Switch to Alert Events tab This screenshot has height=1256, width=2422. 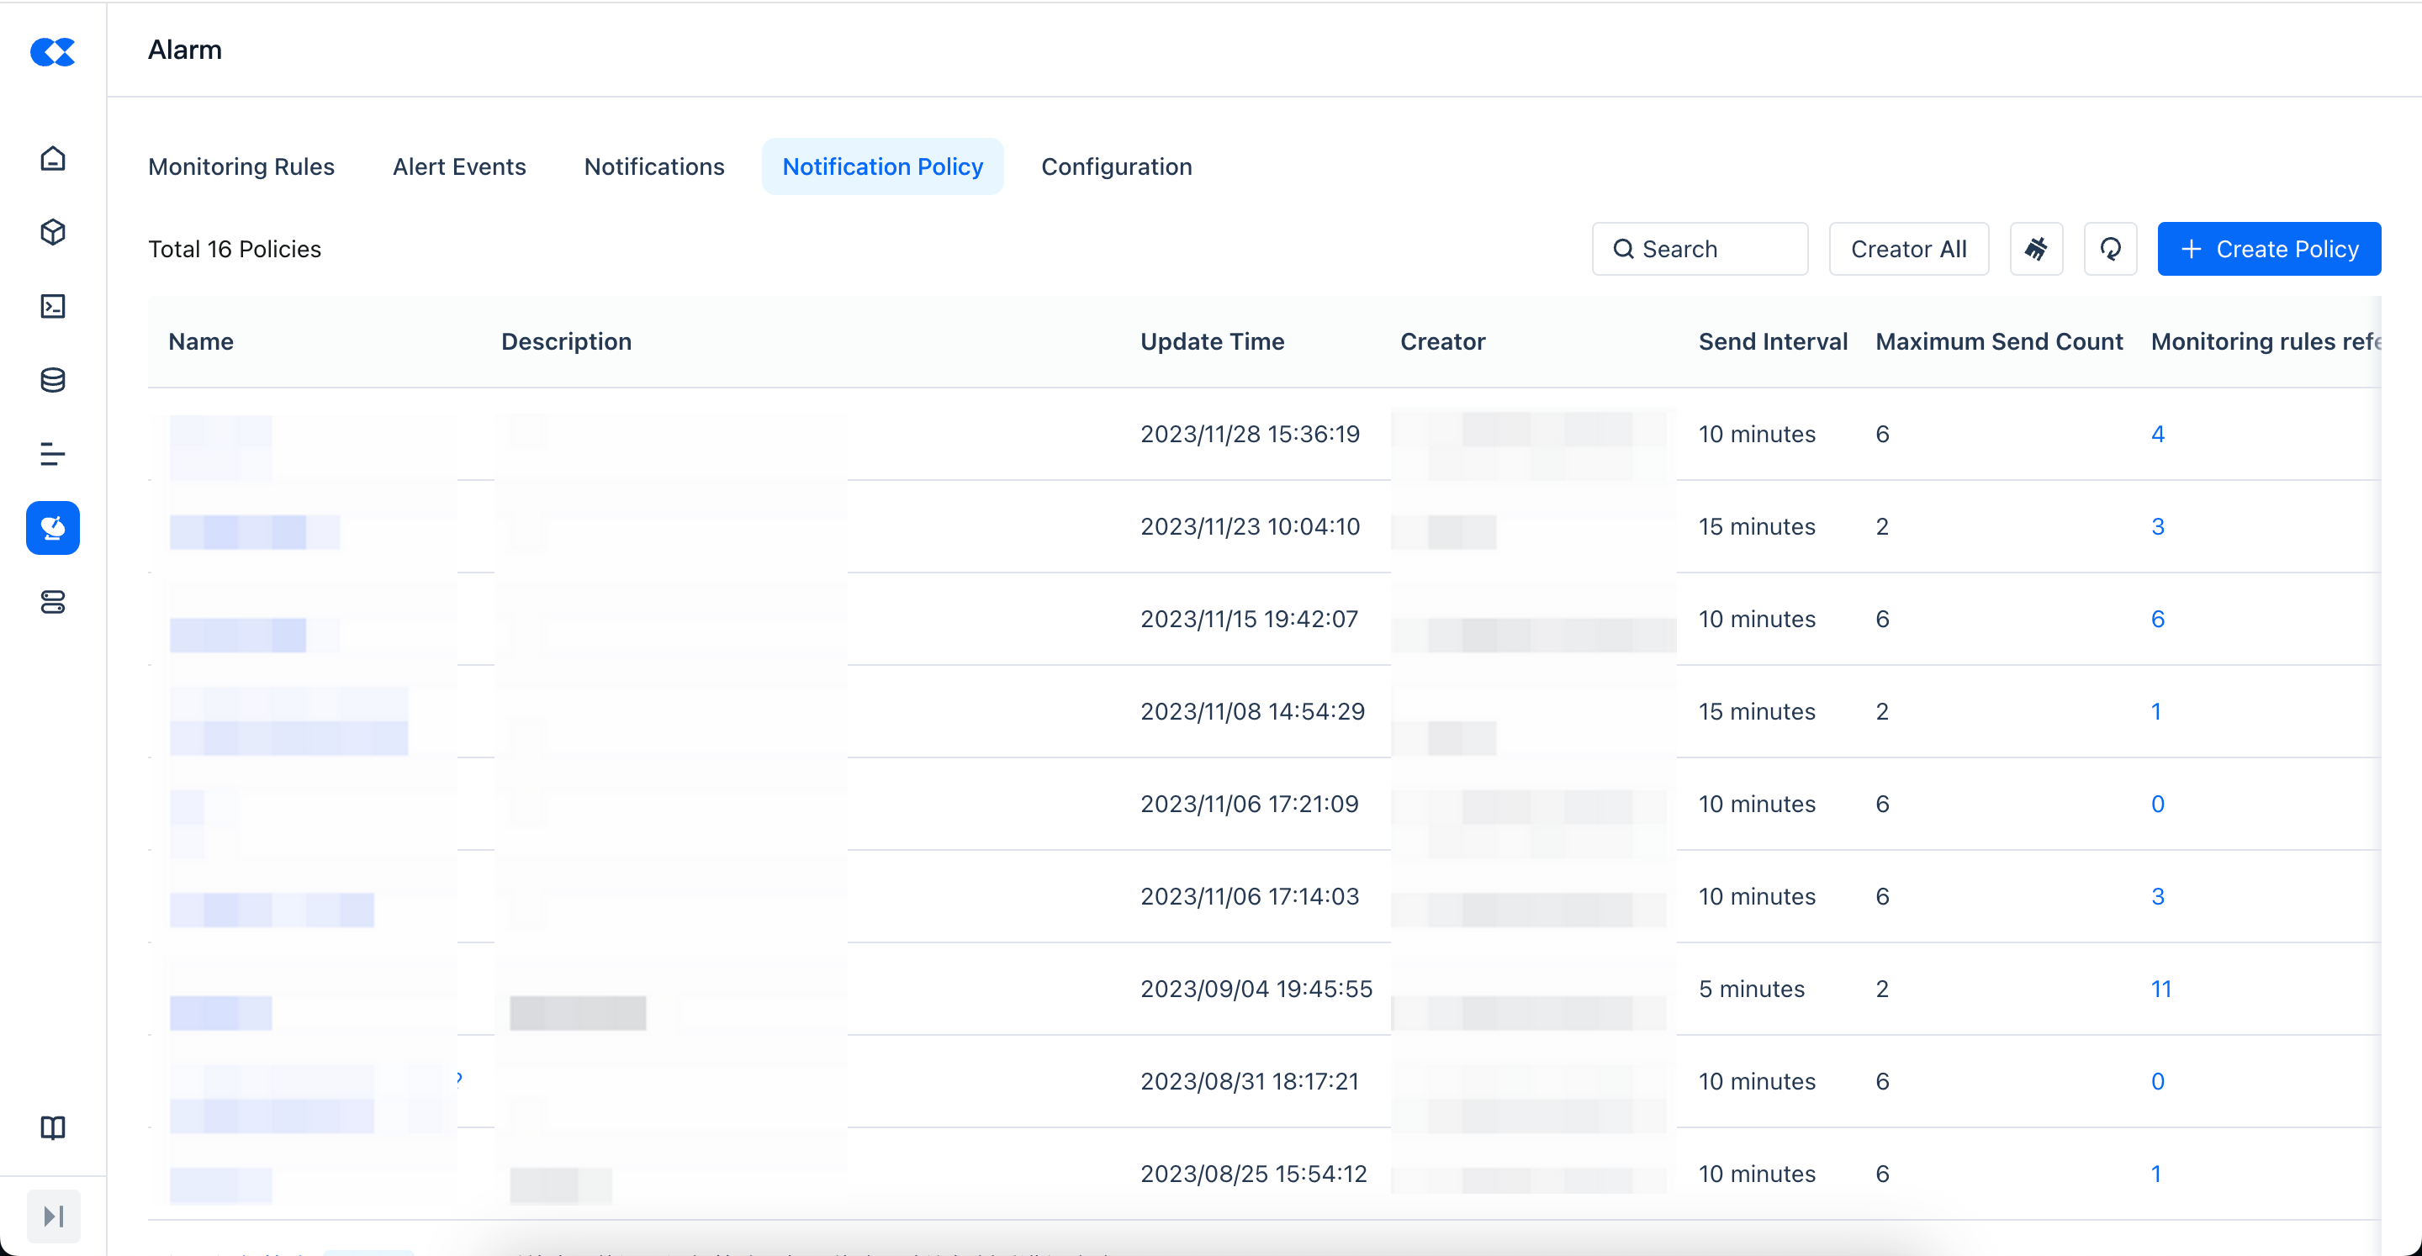click(x=459, y=166)
